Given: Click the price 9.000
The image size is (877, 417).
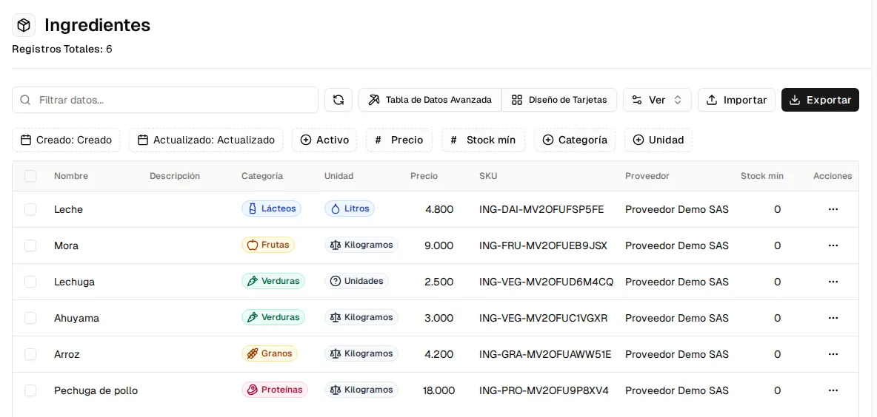Looking at the screenshot, I should [x=439, y=245].
